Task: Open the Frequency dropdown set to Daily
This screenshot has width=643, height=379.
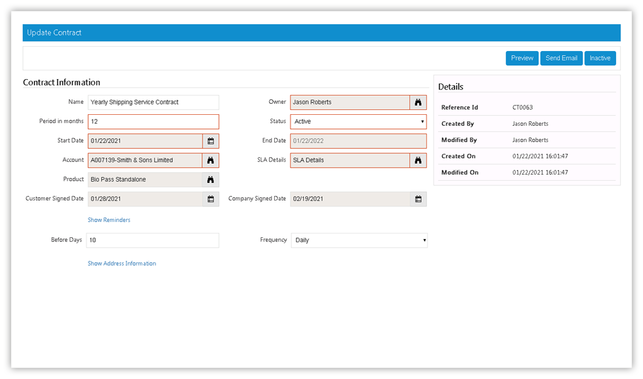Action: [359, 240]
